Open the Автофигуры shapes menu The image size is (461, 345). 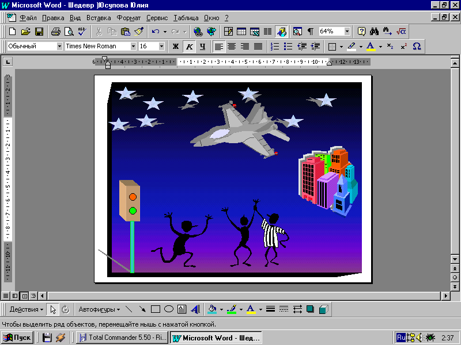click(x=99, y=309)
